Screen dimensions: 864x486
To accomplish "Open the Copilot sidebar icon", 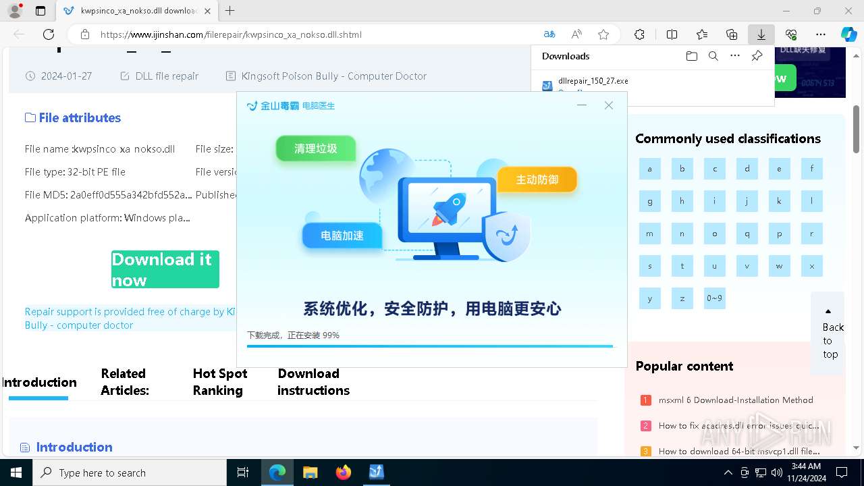I will pos(848,34).
